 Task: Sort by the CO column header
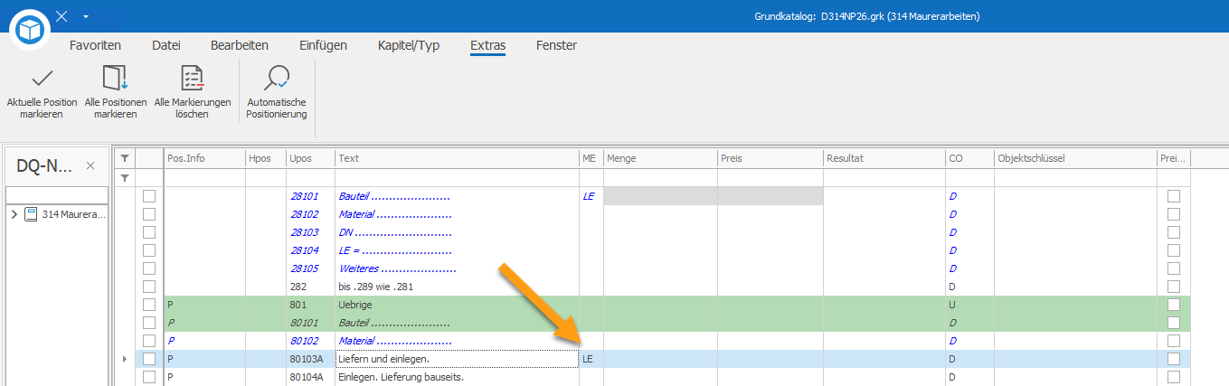[x=969, y=158]
